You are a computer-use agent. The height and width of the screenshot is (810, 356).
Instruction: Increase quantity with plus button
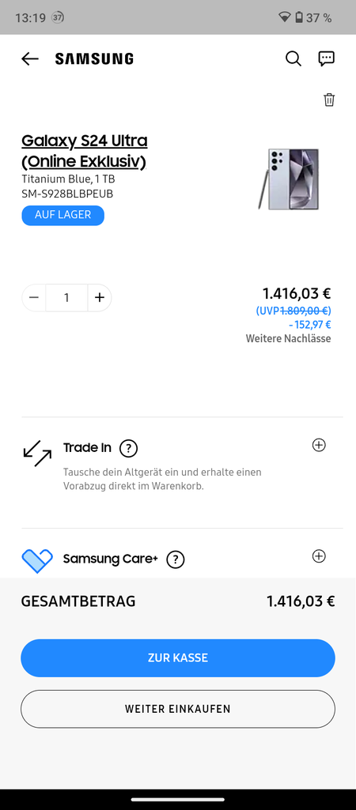100,298
